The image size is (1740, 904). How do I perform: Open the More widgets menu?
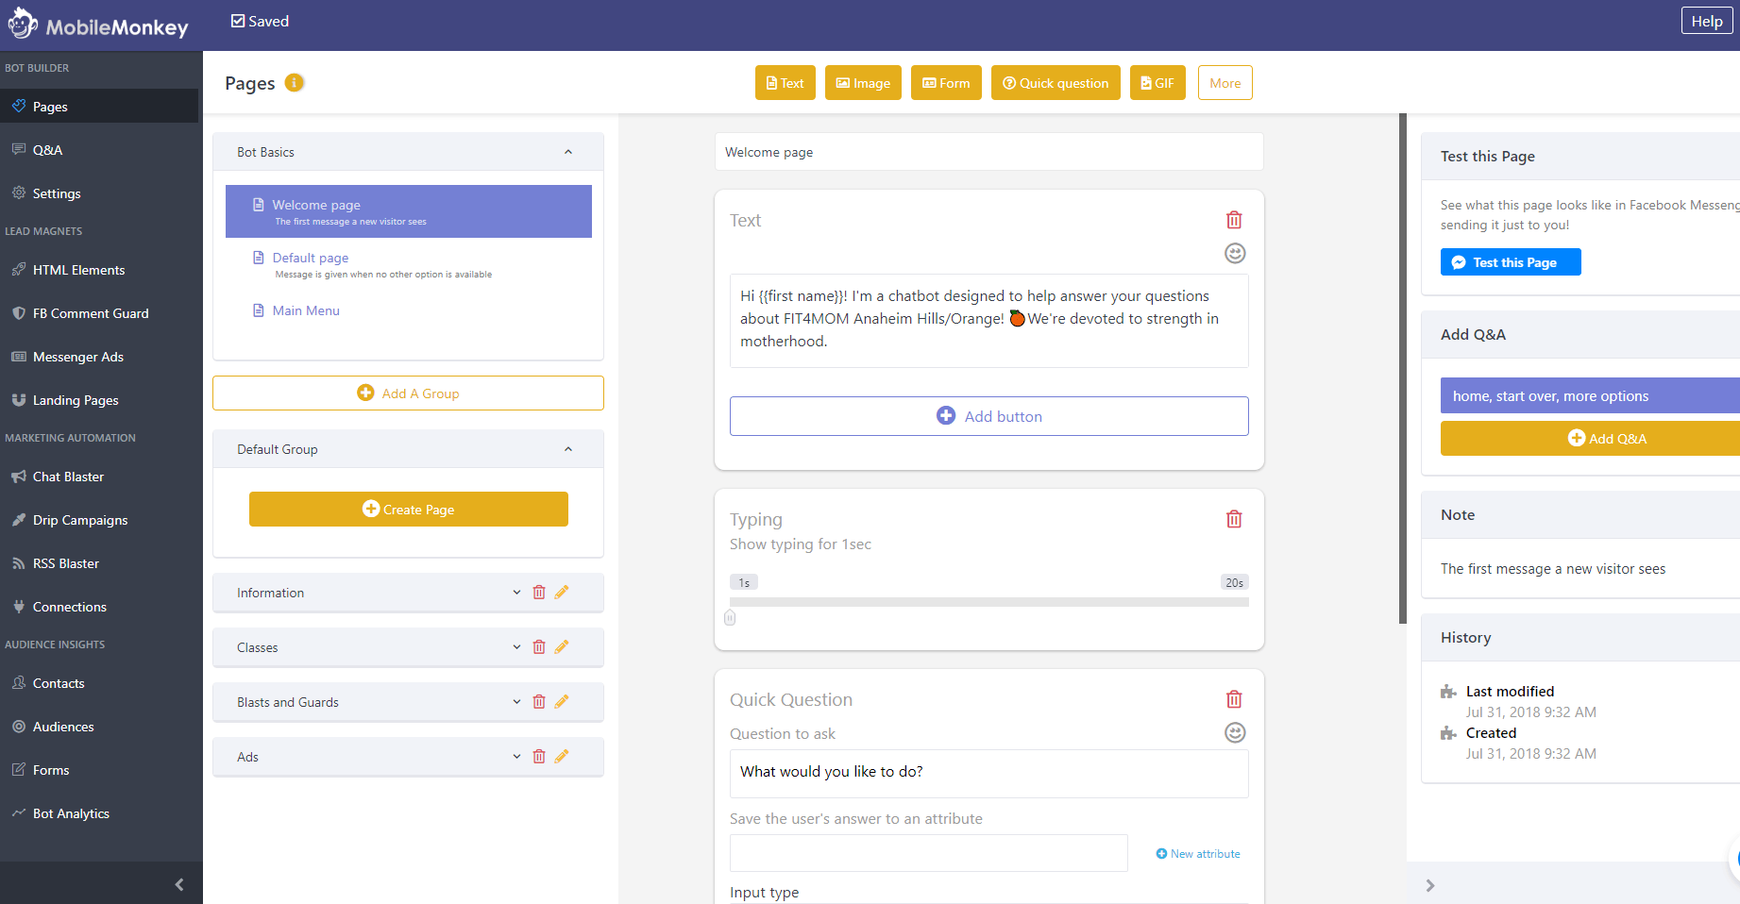[1225, 83]
